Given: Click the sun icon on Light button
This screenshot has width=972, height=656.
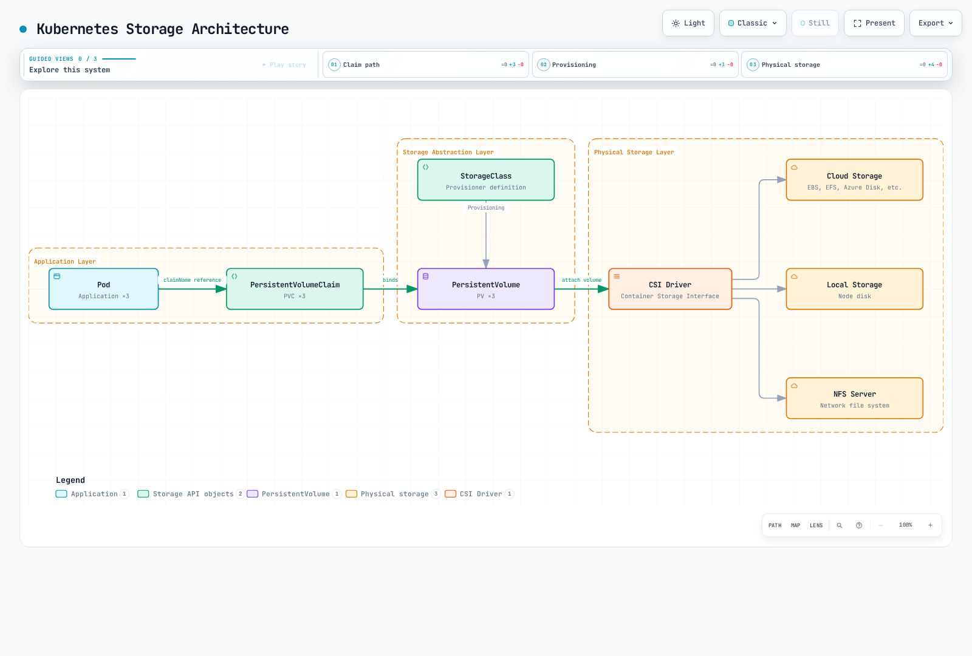Looking at the screenshot, I should click(676, 23).
